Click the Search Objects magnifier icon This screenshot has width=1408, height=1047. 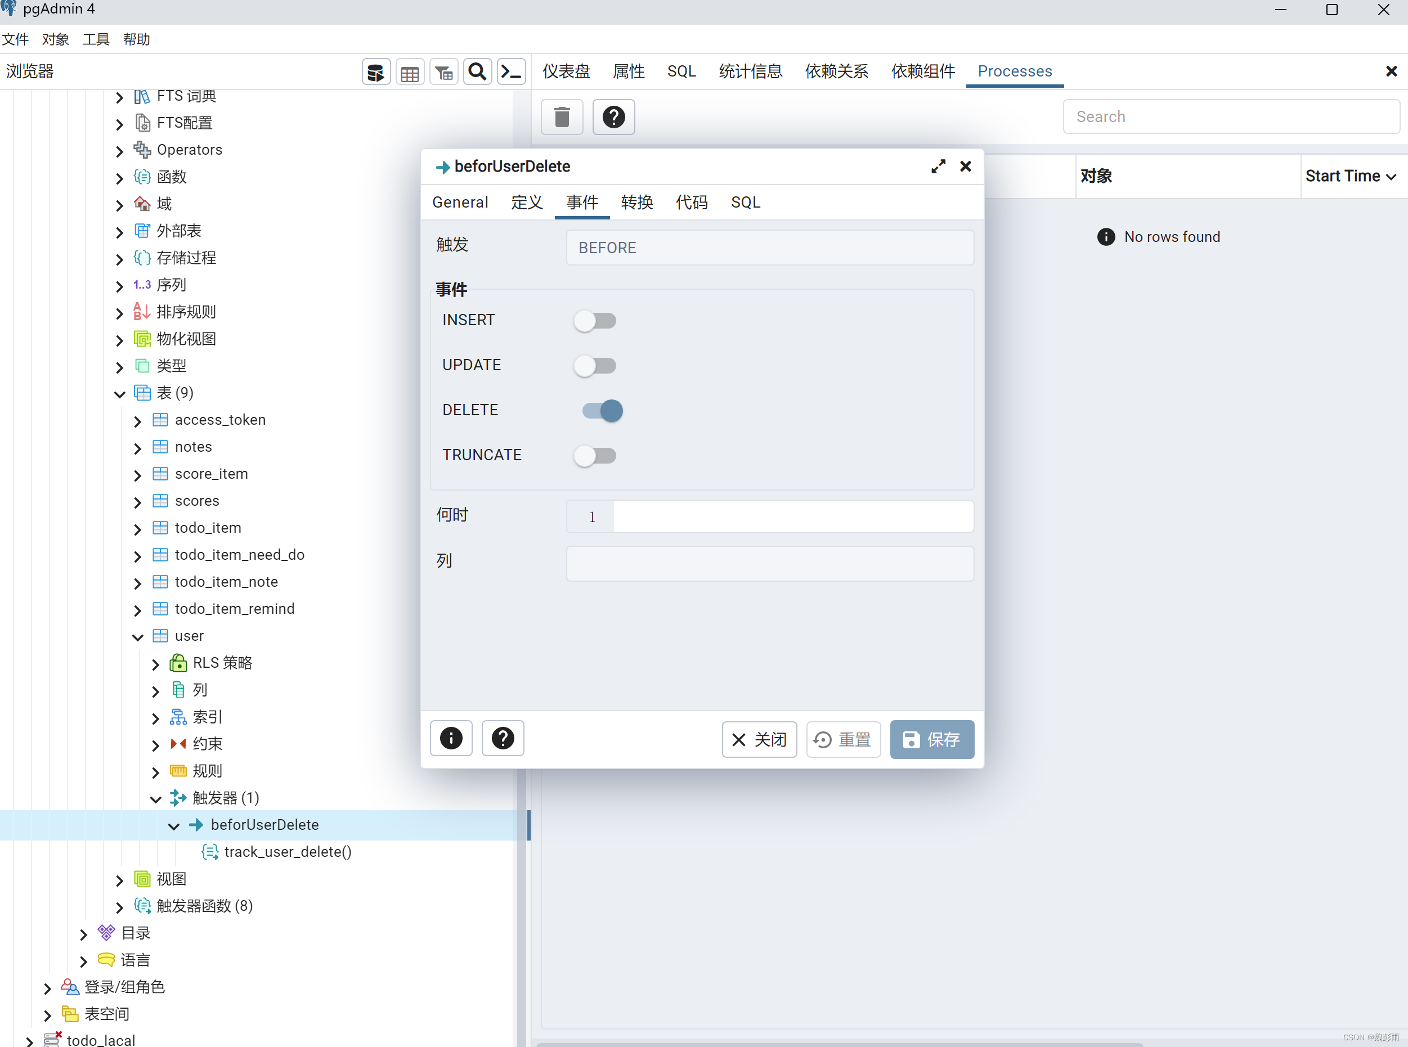tap(477, 72)
